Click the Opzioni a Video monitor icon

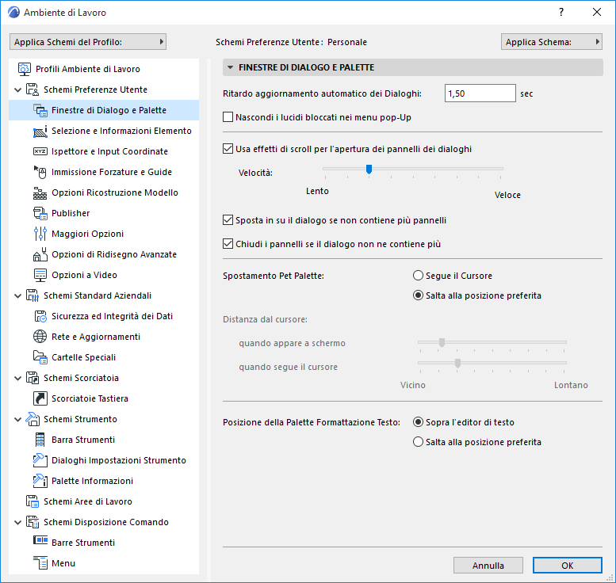(40, 275)
